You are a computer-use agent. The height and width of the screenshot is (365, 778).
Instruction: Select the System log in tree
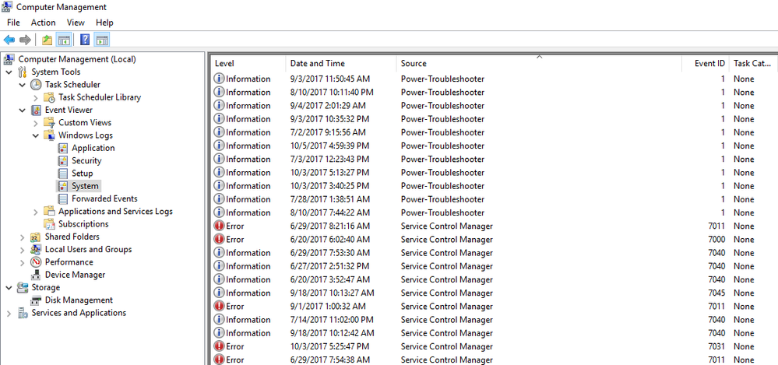pyautogui.click(x=86, y=186)
